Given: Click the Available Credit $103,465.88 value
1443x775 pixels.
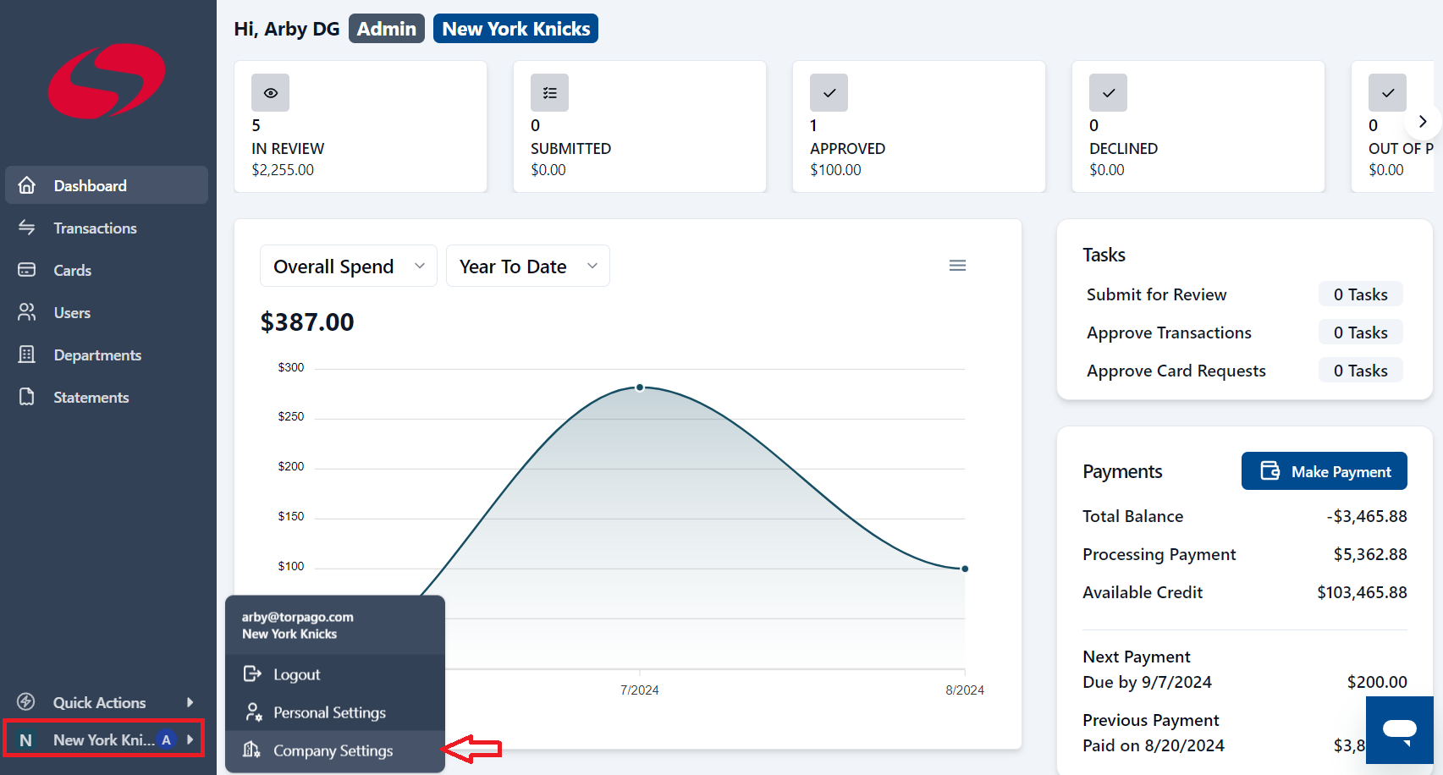Looking at the screenshot, I should [x=1362, y=592].
